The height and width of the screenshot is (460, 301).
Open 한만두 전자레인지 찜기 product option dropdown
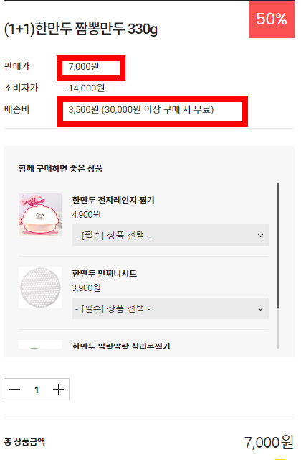pyautogui.click(x=171, y=235)
